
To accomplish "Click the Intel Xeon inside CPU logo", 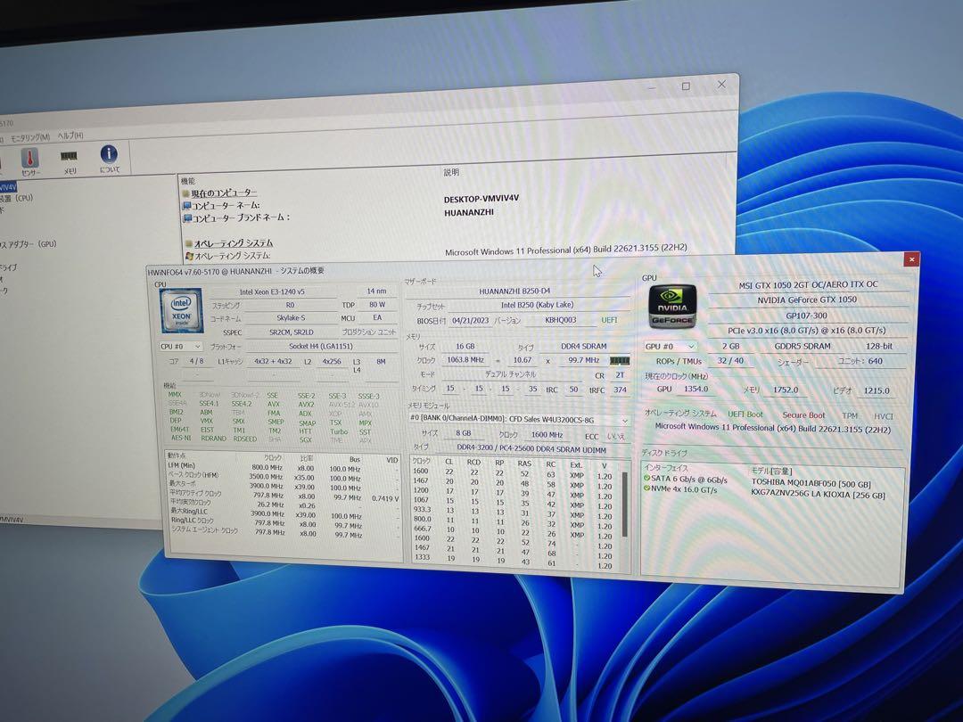I will (181, 310).
